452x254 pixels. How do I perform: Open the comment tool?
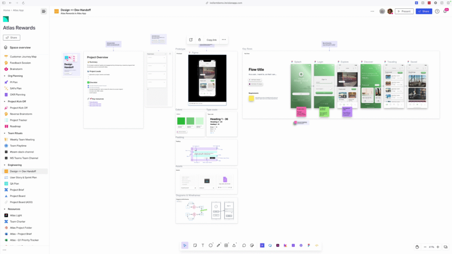pos(244,245)
